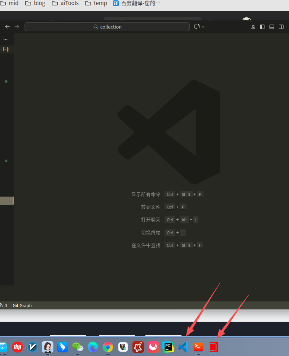Open PyCharm from the dock

click(168, 347)
